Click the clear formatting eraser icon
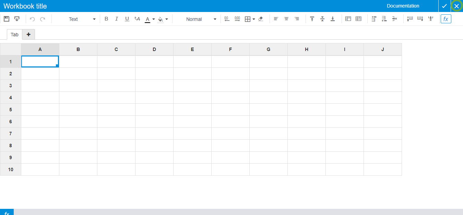 click(x=260, y=19)
